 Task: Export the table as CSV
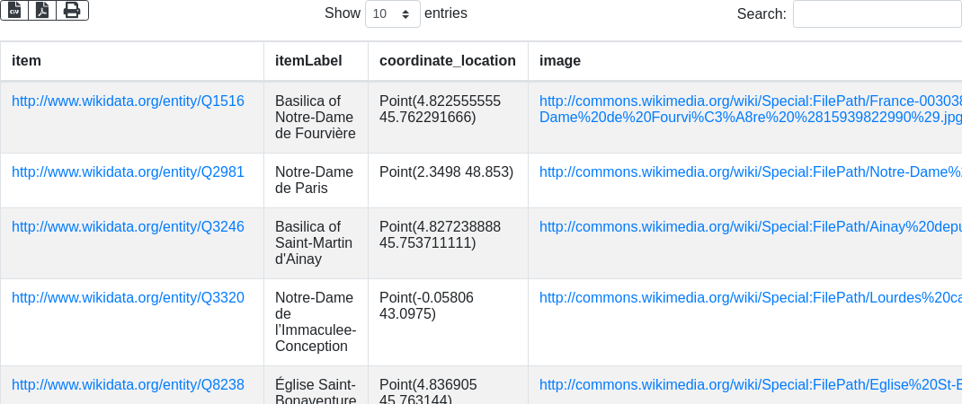14,11
